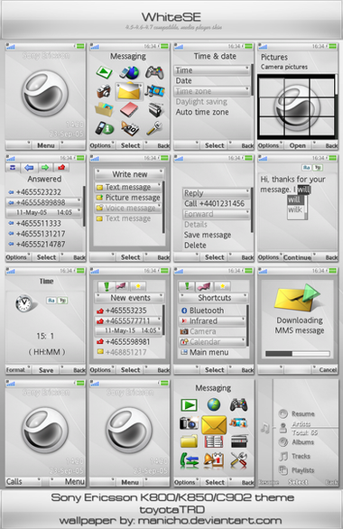Click the MMS download progress bar

[298, 354]
